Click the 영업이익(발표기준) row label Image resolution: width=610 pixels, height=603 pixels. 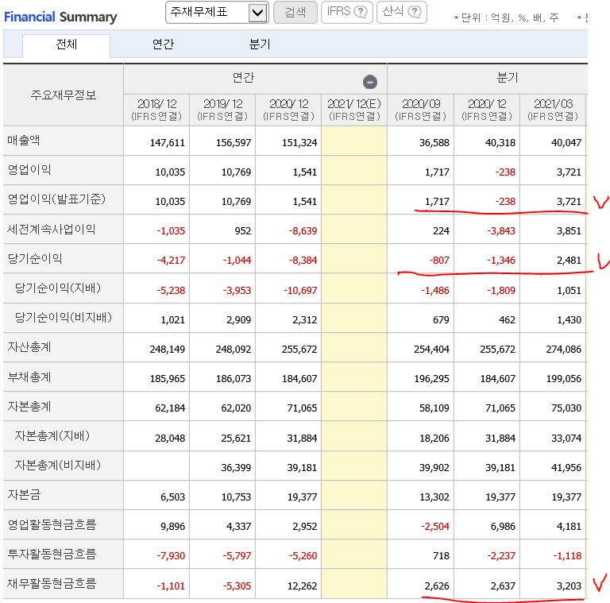pyautogui.click(x=57, y=199)
